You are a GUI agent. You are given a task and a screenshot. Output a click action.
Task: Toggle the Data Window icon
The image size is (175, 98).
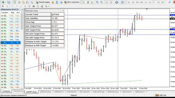click(19, 2)
